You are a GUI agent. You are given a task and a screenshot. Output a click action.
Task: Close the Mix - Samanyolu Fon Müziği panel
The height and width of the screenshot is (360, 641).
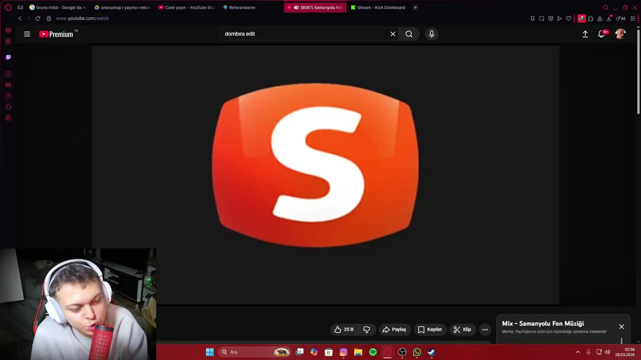(621, 326)
